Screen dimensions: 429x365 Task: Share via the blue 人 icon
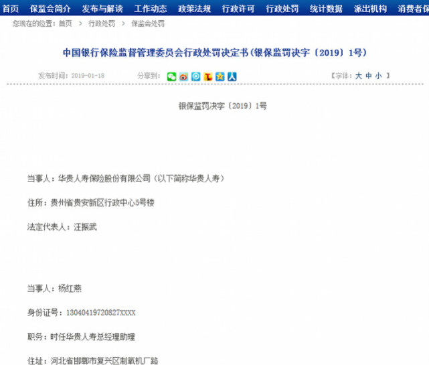[x=232, y=76]
